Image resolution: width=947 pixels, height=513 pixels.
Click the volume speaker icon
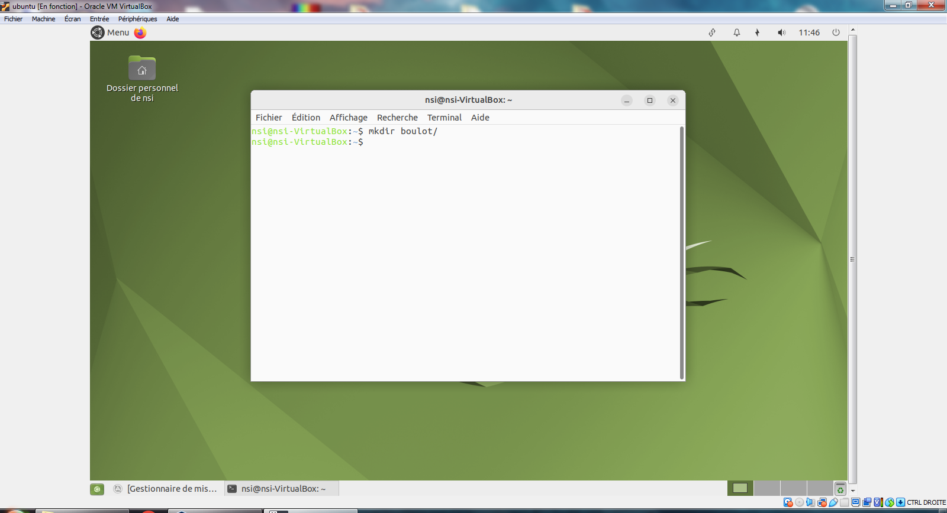point(781,33)
